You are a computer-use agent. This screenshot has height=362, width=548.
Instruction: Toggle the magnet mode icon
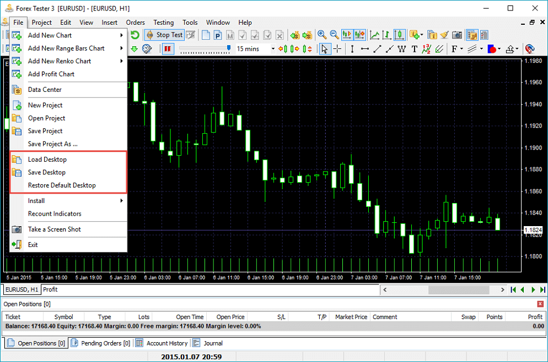pyautogui.click(x=530, y=49)
